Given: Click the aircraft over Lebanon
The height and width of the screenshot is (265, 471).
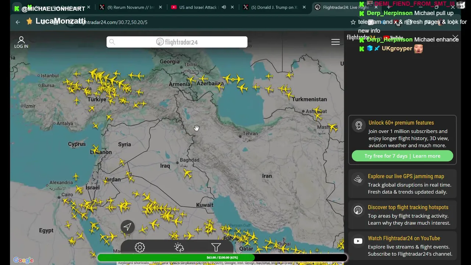Looking at the screenshot, I should (95, 149).
